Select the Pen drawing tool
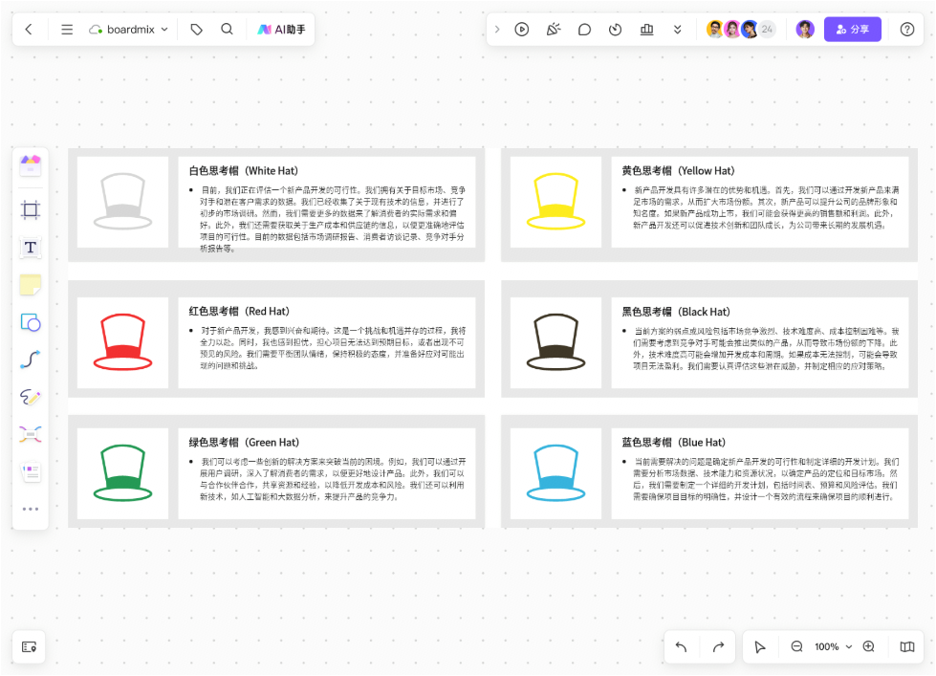Screen dimensions: 936x676 tap(31, 397)
